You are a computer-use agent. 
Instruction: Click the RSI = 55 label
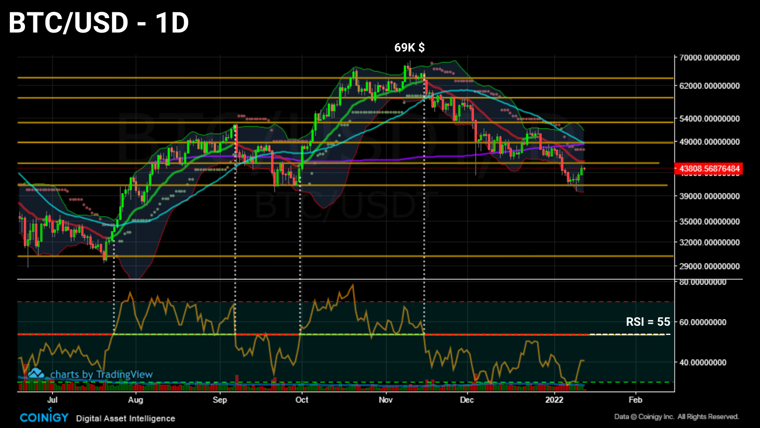647,322
